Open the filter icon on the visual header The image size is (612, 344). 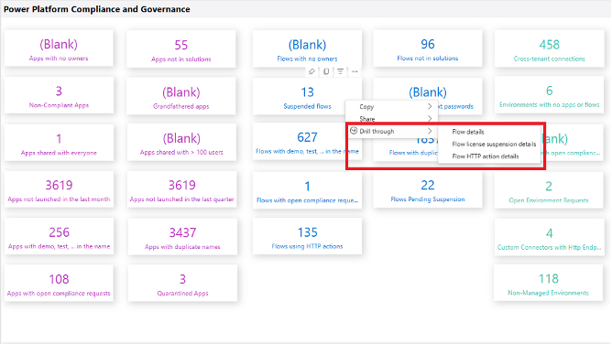(340, 71)
